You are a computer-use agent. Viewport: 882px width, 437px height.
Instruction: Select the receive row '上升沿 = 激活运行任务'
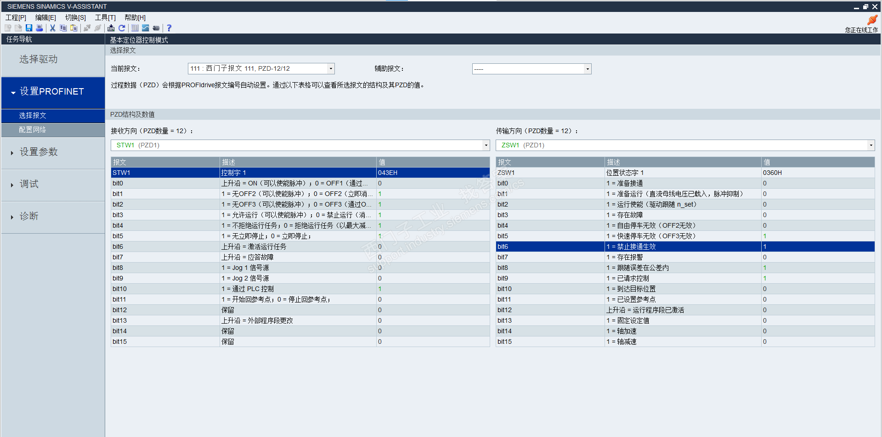pos(300,247)
